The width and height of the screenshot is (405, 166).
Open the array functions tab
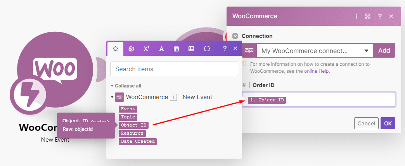(191, 49)
